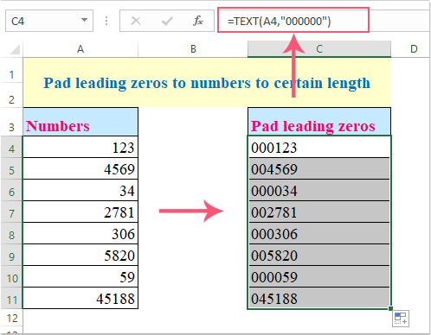431x335 pixels.
Task: Select column C header
Action: coord(319,49)
